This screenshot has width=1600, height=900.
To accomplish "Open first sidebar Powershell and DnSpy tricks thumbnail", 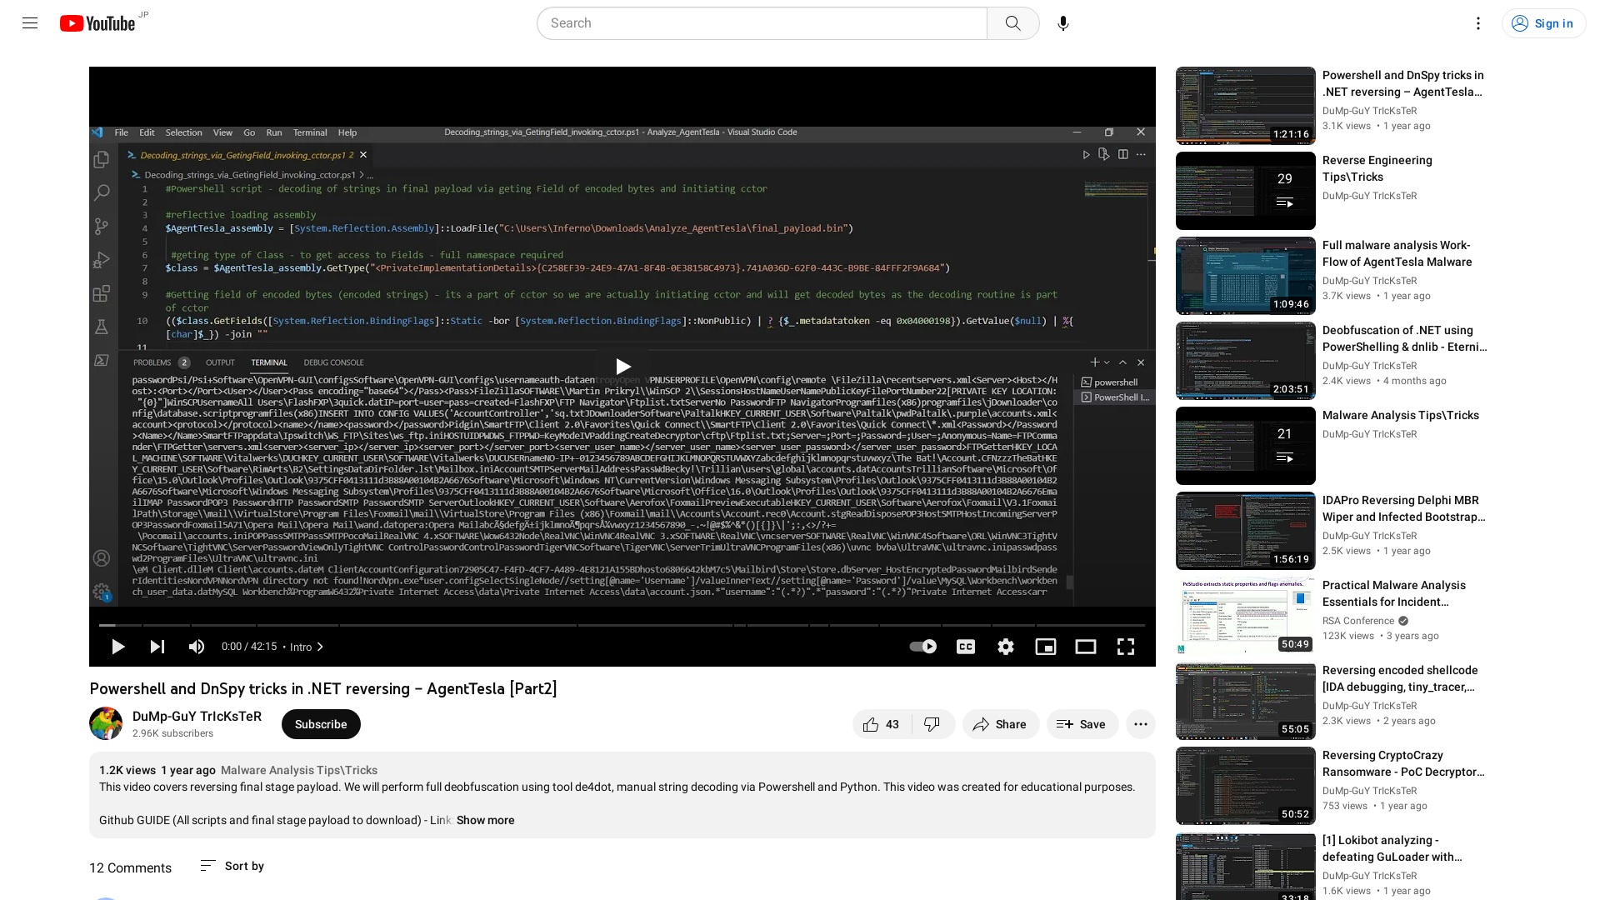I will pyautogui.click(x=1245, y=106).
